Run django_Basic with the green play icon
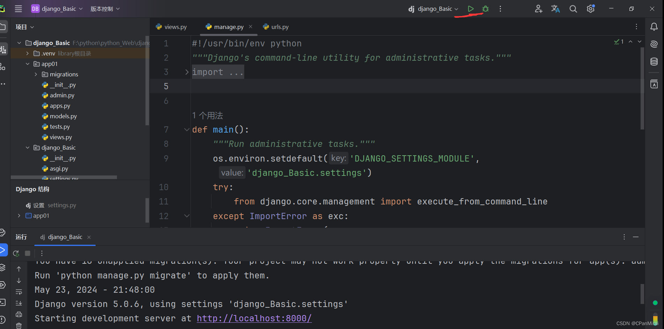Screen dimensions: 664x329 [x=471, y=9]
